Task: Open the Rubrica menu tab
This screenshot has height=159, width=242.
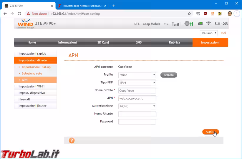Action: point(174,42)
